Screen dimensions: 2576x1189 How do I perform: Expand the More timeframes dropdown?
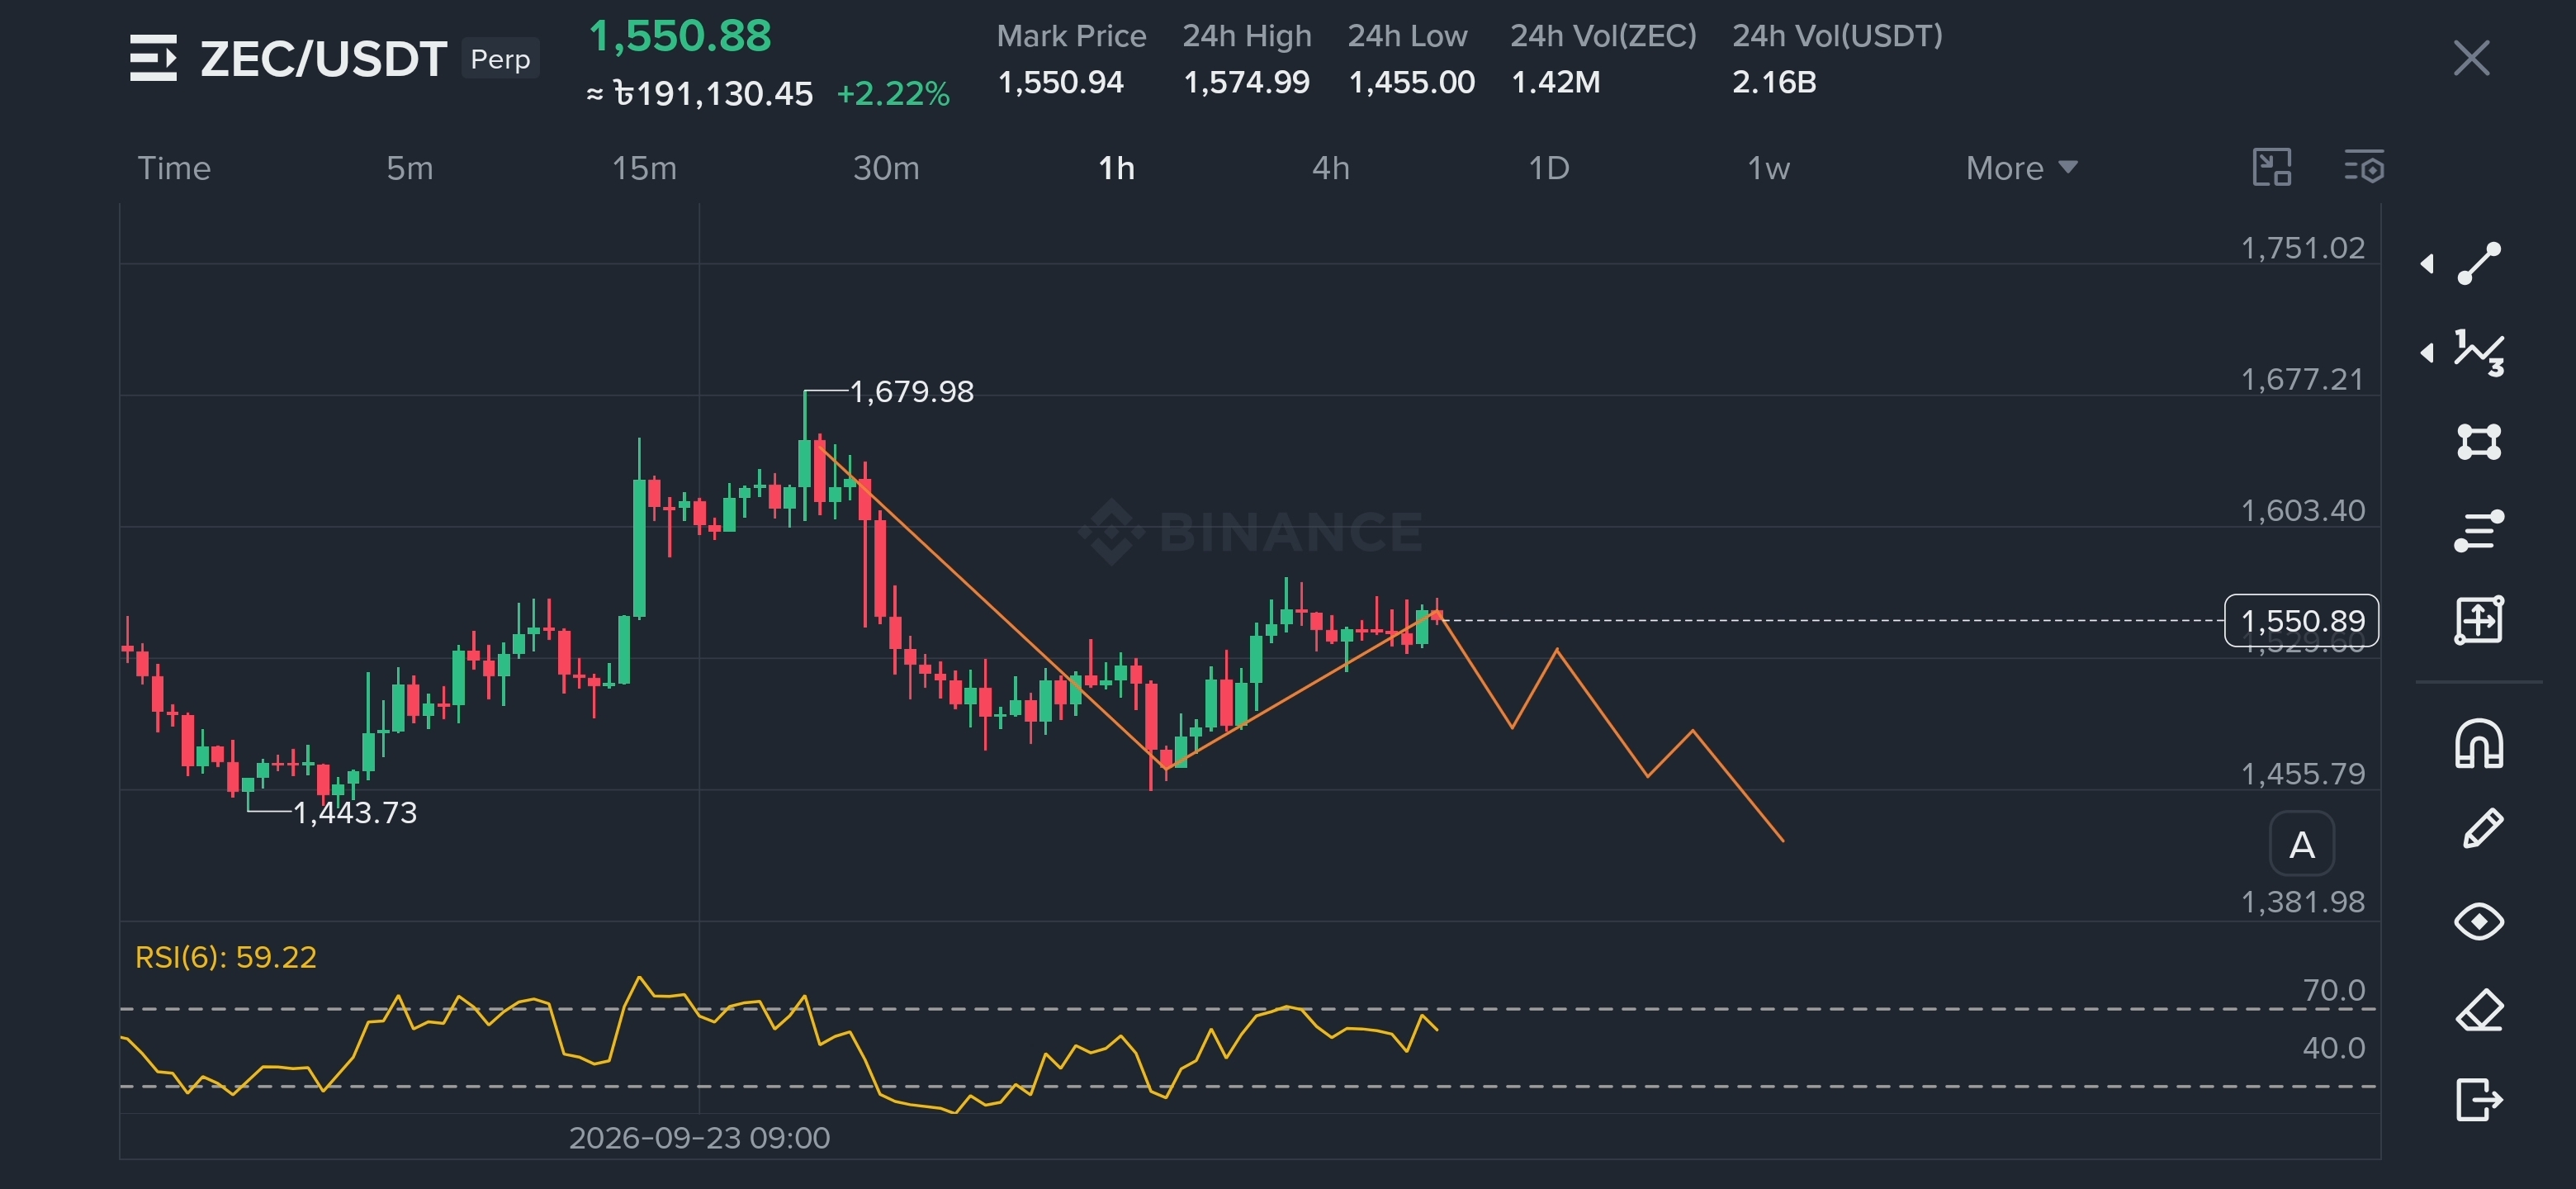tap(2021, 168)
